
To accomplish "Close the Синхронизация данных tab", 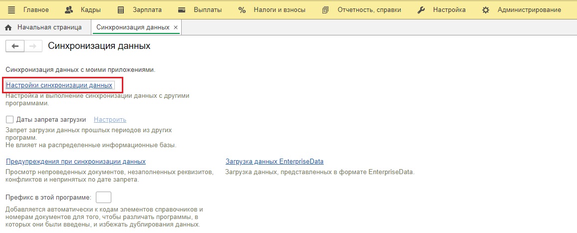I will (175, 27).
